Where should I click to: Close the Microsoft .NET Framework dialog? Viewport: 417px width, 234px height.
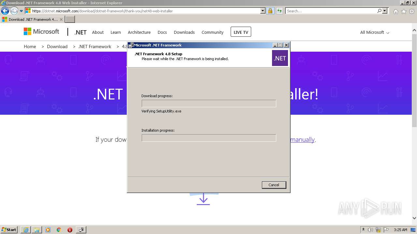(286, 45)
